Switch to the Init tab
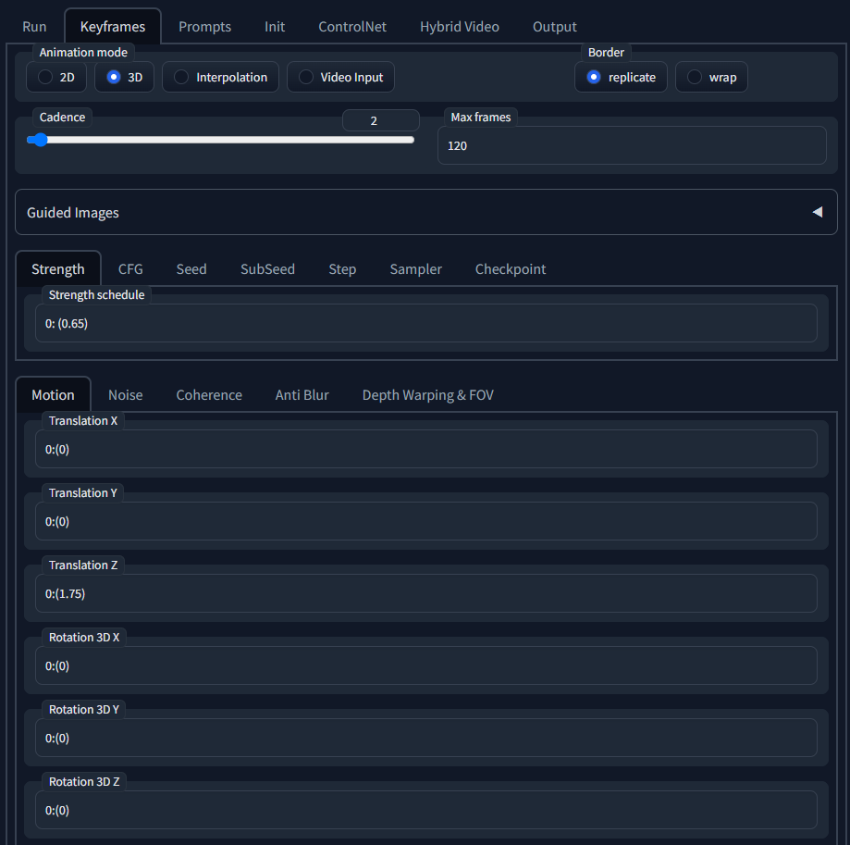 pyautogui.click(x=275, y=27)
